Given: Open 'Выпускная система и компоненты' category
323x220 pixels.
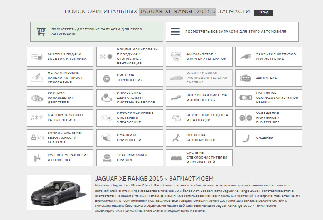Looking at the screenshot, I should (x=199, y=98).
